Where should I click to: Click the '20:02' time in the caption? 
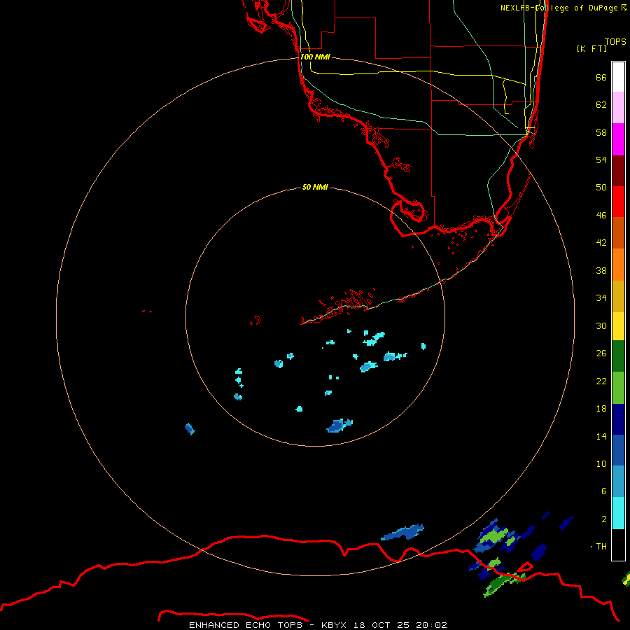[431, 625]
